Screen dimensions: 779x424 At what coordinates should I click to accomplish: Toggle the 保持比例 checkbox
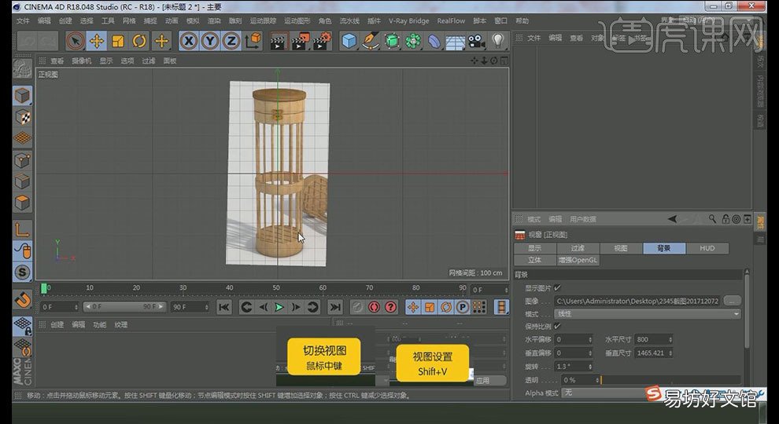pos(557,327)
